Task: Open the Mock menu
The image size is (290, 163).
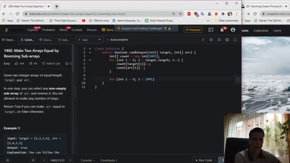Action: pyautogui.click(x=63, y=30)
